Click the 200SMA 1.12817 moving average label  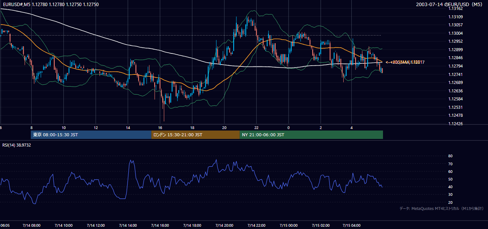click(x=408, y=62)
